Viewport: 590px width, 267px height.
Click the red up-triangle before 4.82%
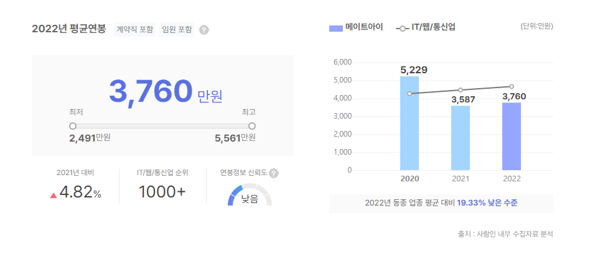pos(54,195)
